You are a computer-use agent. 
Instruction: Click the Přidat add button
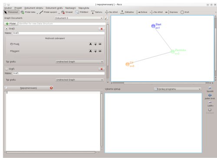pyautogui.click(x=11, y=24)
